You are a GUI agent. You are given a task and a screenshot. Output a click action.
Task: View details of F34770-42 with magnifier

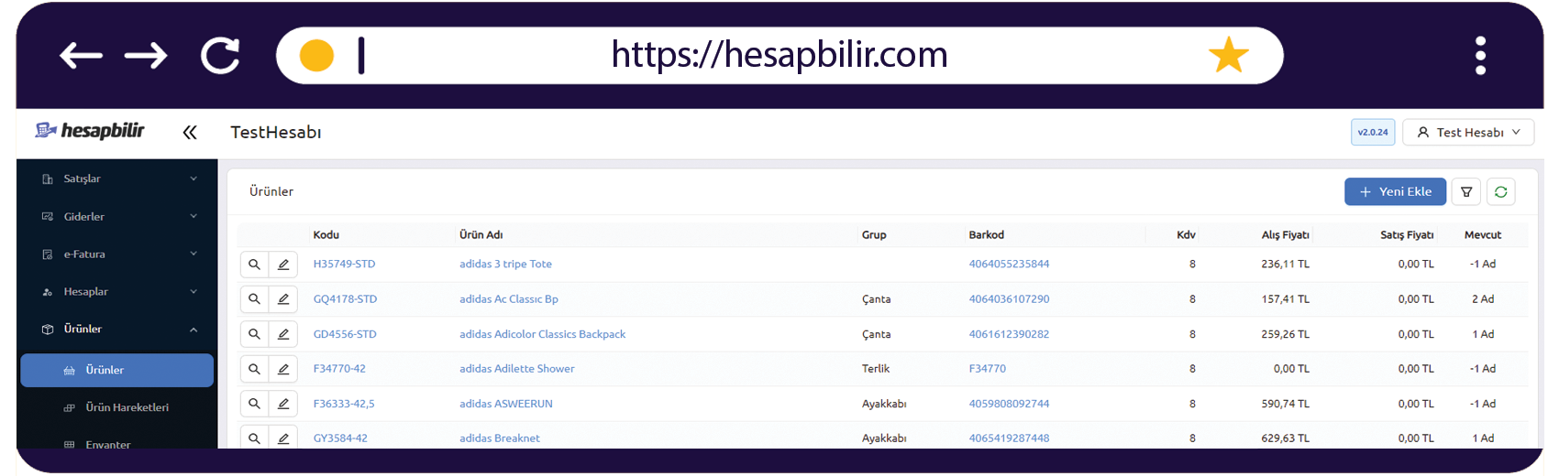click(254, 369)
